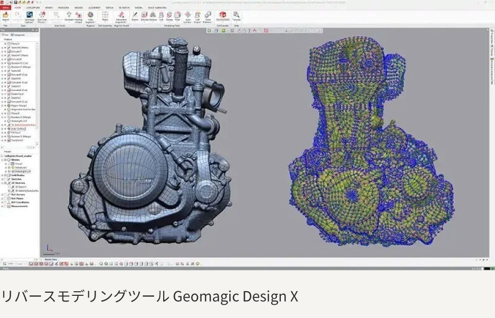Viewport: 495px width, 318px height.
Task: Open Run Scan Process dropdown arrow
Action: [x=46, y=22]
